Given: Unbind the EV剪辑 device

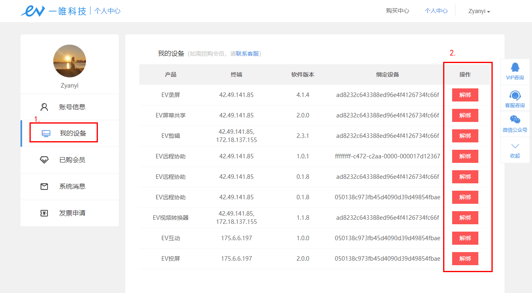Looking at the screenshot, I should 465,136.
